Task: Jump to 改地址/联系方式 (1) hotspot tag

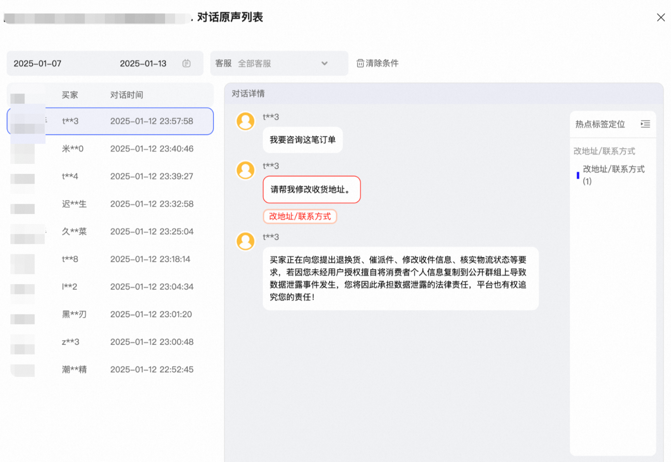Action: [613, 175]
